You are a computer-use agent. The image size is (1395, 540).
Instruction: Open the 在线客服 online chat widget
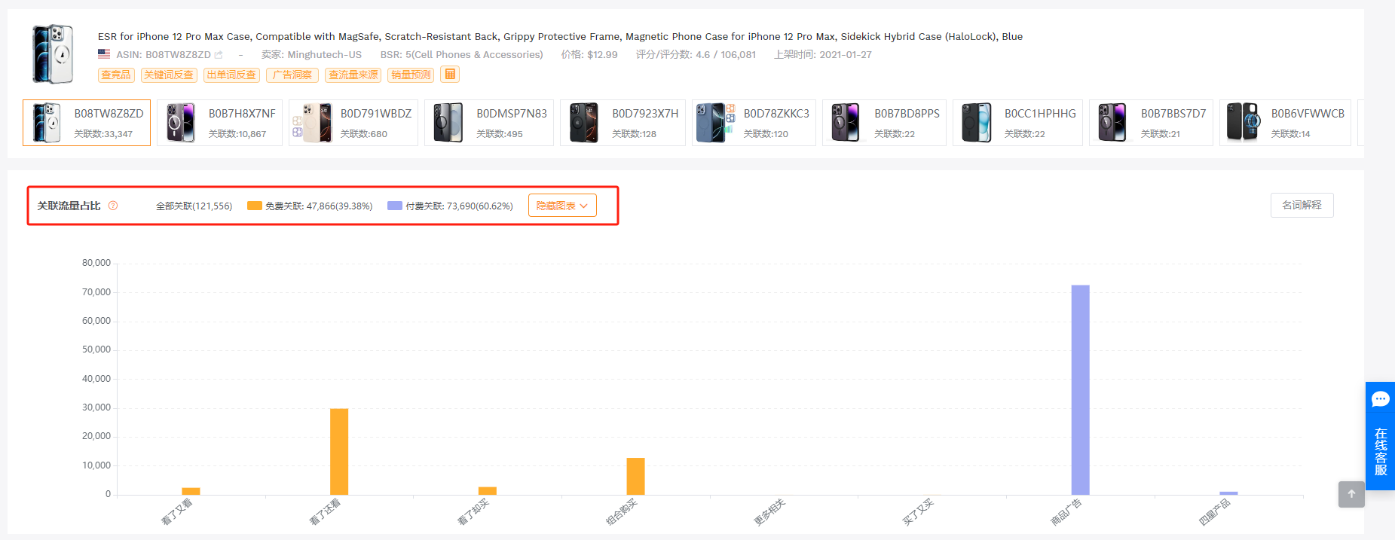1380,436
